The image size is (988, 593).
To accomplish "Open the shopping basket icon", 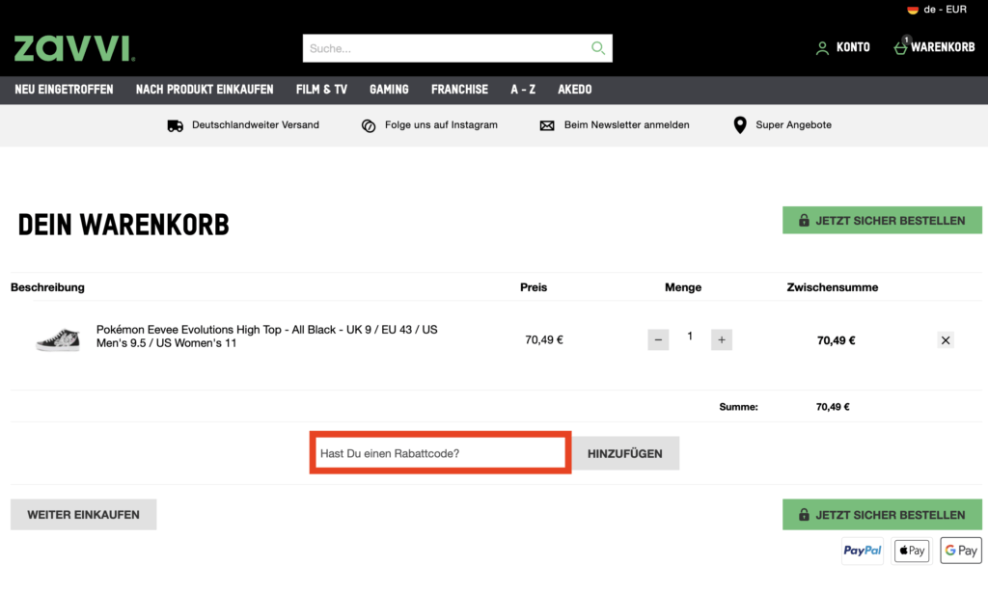I will [901, 47].
